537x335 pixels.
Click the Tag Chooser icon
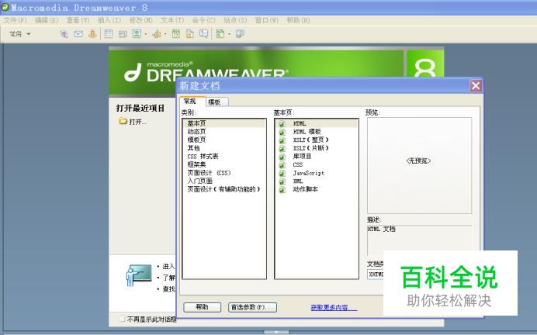[240, 33]
